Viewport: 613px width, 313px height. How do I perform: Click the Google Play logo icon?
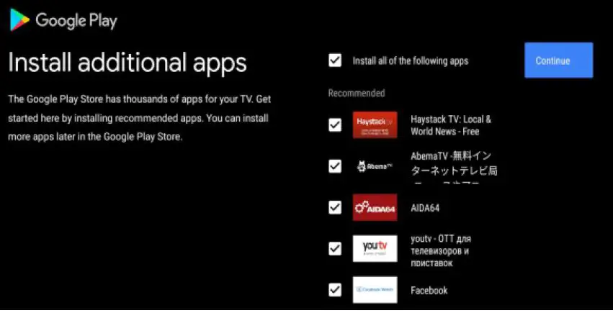[x=19, y=19]
